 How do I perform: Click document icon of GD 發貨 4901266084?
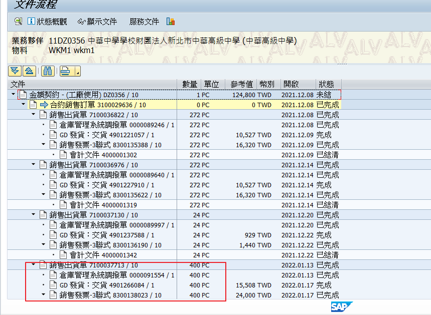(x=53, y=285)
